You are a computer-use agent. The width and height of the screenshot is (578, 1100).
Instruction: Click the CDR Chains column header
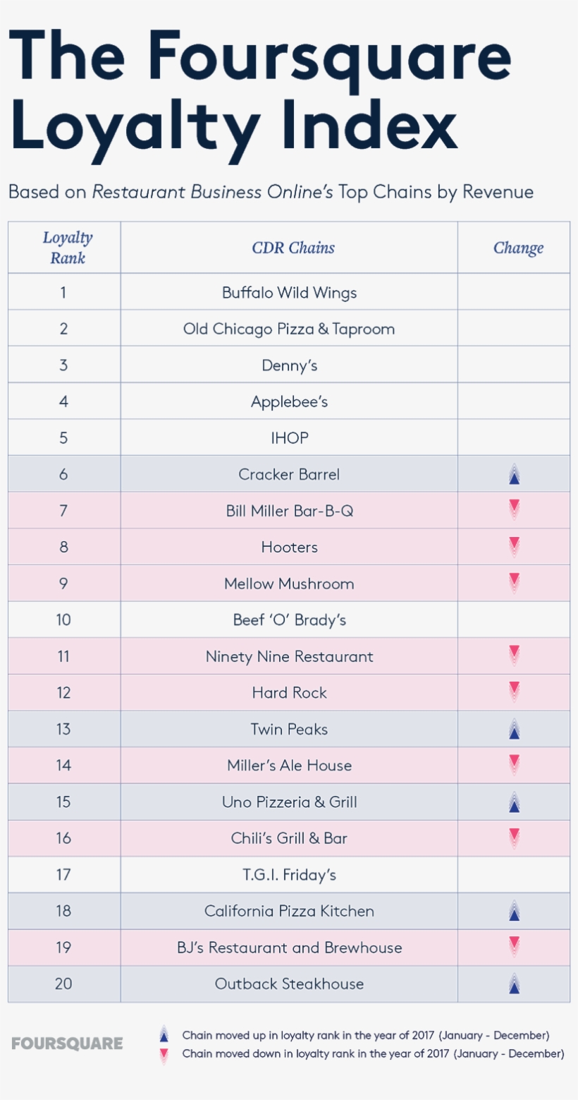click(293, 248)
